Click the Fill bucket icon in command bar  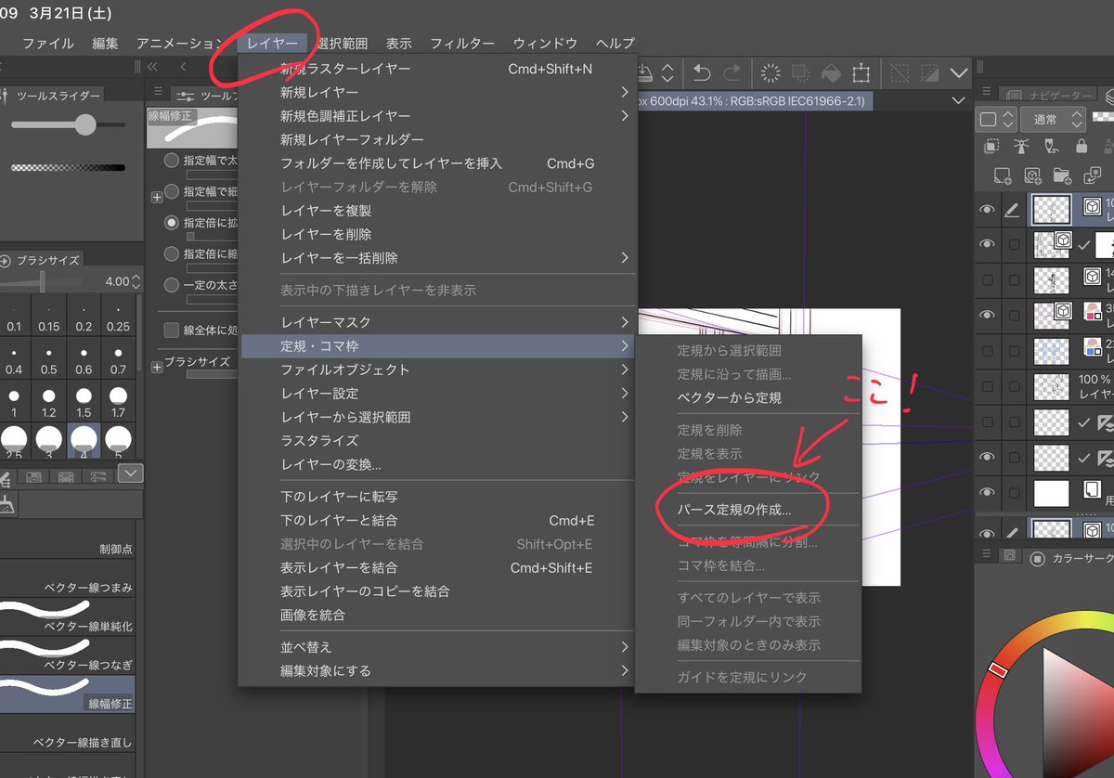coord(831,72)
